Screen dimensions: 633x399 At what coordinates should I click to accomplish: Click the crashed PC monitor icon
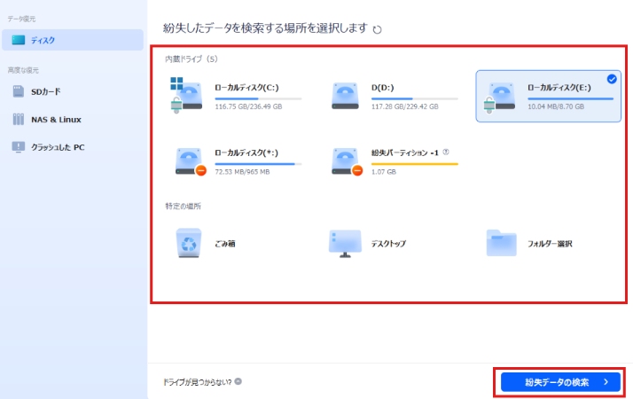[18, 147]
